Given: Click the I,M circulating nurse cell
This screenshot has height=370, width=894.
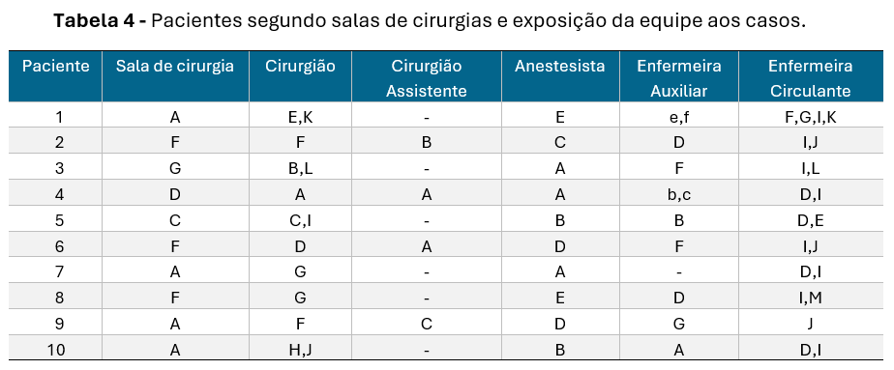Looking at the screenshot, I should 811,298.
